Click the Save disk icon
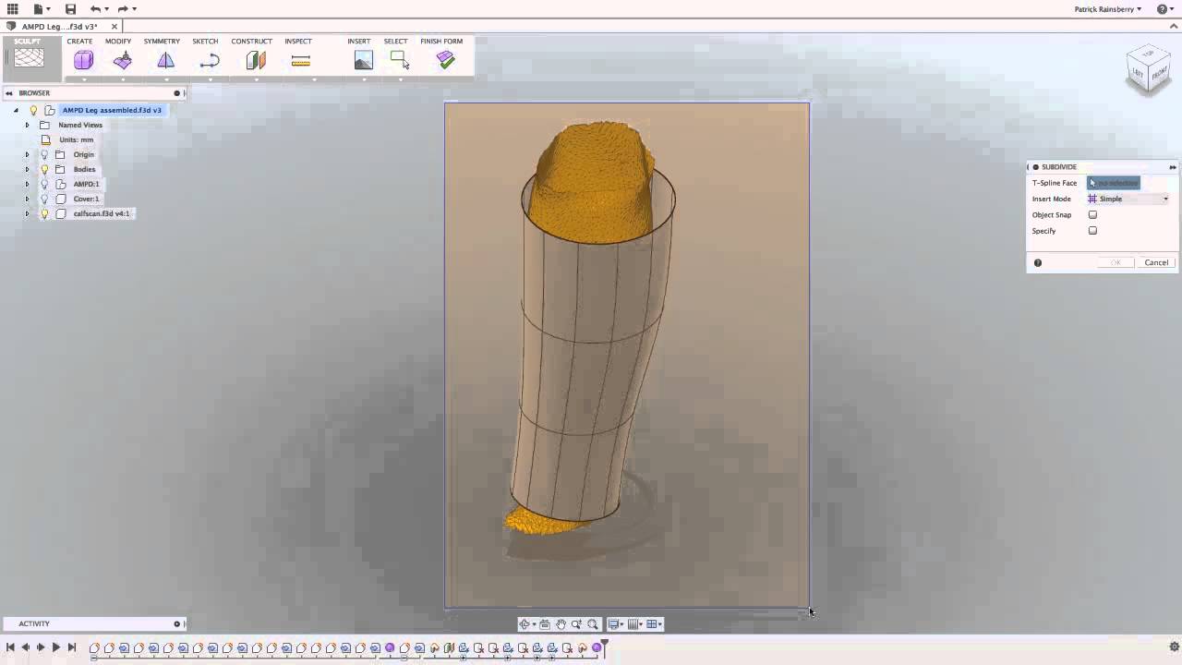The width and height of the screenshot is (1182, 665). [x=70, y=9]
